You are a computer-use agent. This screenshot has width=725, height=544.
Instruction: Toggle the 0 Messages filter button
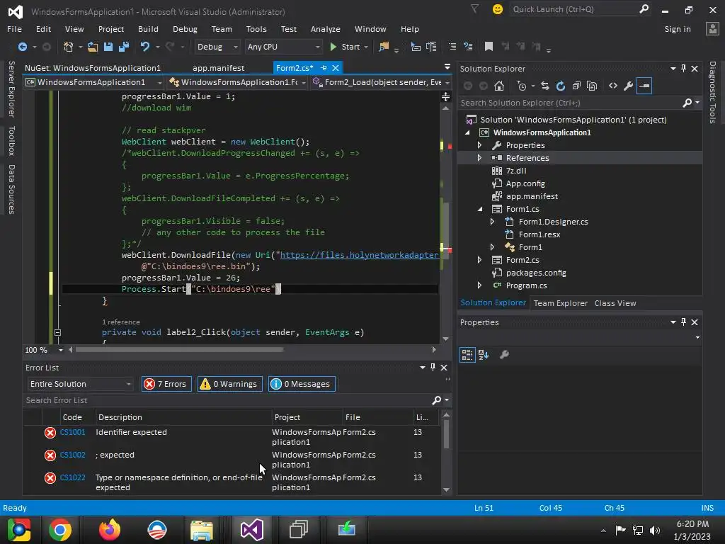302,384
